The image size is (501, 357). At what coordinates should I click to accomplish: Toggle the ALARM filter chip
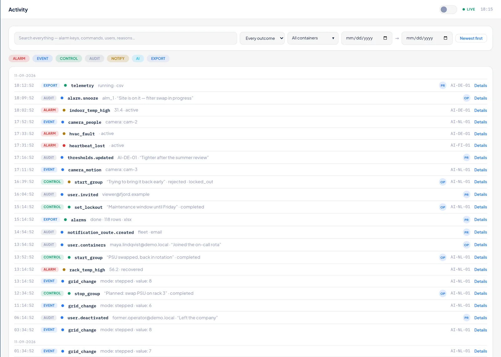pyautogui.click(x=19, y=58)
